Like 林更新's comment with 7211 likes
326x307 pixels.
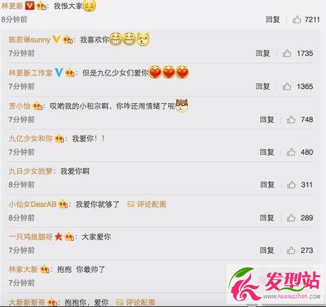(297, 20)
